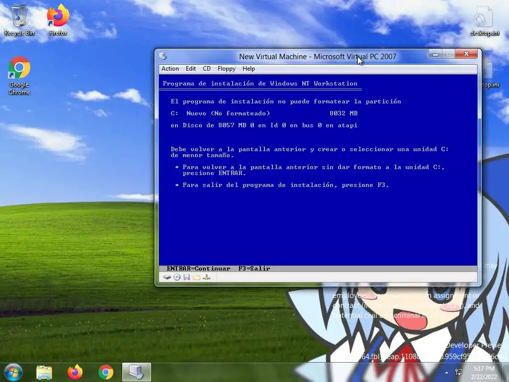Click the hard disk activity status icon
Viewport: 509px width, 382px height.
point(167,277)
